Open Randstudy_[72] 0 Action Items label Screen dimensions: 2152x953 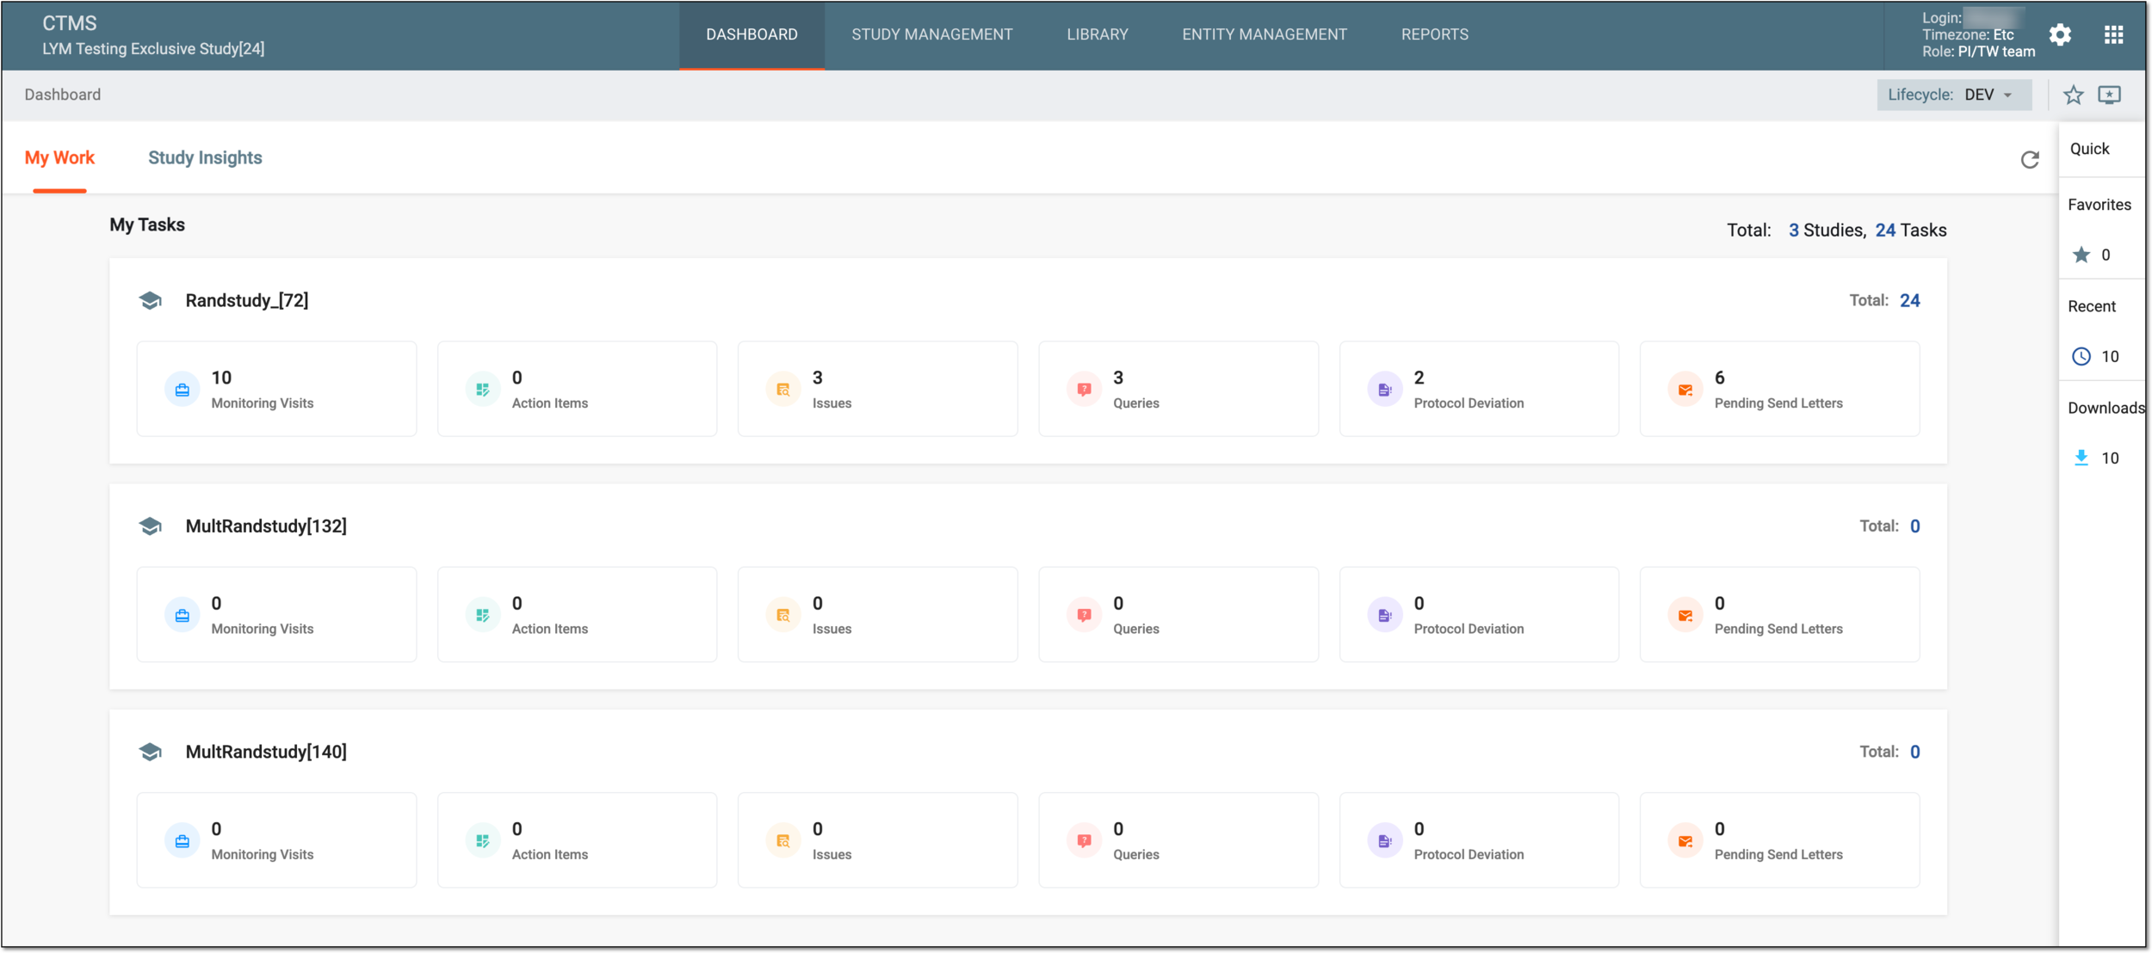(x=550, y=403)
